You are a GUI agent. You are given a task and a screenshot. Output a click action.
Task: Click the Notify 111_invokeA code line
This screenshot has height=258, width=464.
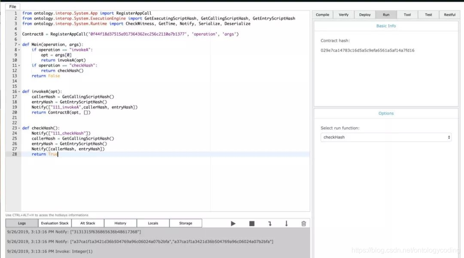(85, 107)
